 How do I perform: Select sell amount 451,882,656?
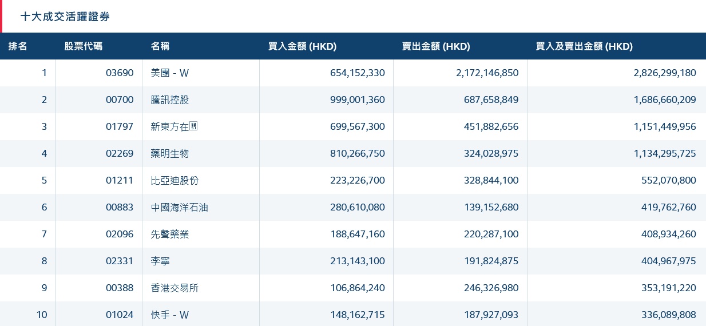coord(491,126)
